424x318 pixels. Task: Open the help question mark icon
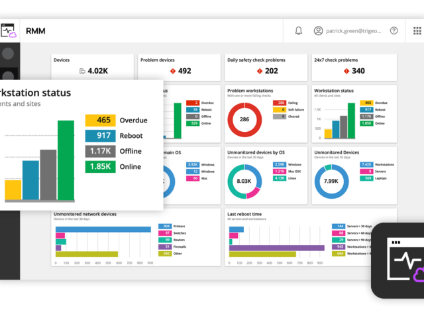pyautogui.click(x=394, y=30)
